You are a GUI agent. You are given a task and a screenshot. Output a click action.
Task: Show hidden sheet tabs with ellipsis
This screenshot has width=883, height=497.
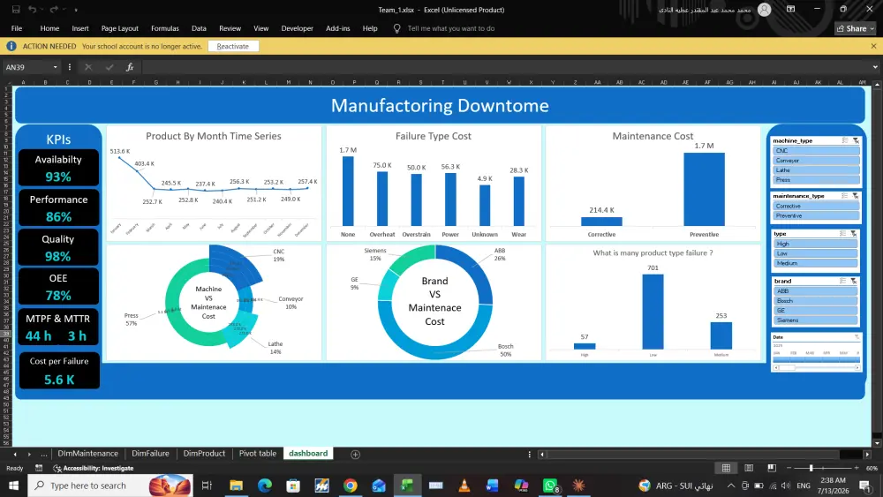[x=44, y=454]
